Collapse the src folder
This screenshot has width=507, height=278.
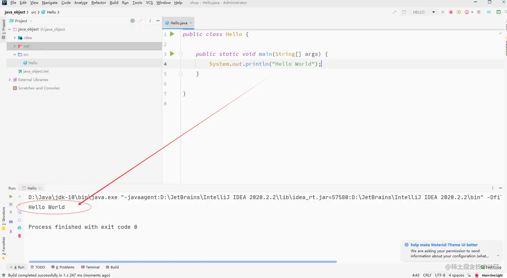pos(14,54)
